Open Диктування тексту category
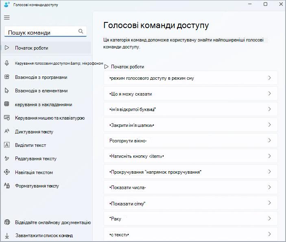The image size is (286, 242). 34,132
